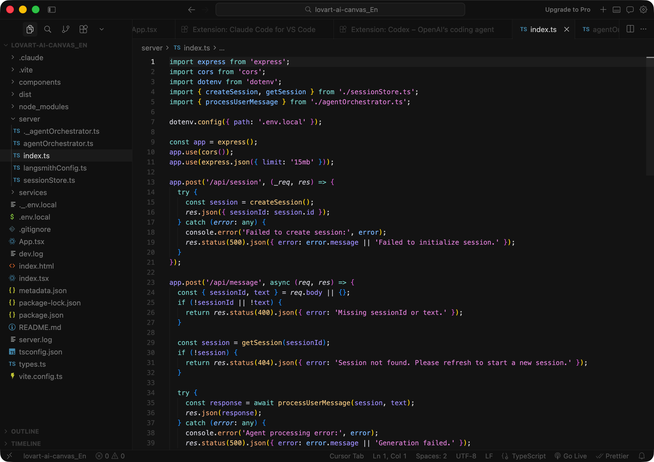
Task: Click the breadcrumb ellipsis symbol
Action: point(222,48)
